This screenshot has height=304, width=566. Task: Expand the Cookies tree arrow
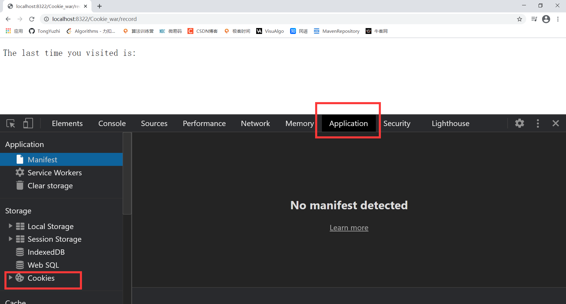pos(10,277)
